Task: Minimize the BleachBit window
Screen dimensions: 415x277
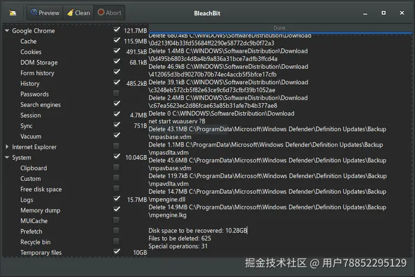Action: tap(365, 13)
